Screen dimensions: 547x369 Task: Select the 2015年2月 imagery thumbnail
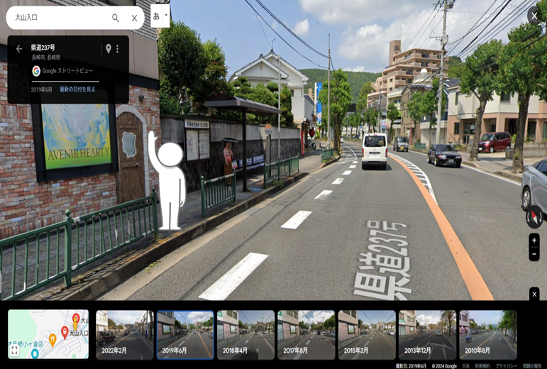[x=367, y=334]
